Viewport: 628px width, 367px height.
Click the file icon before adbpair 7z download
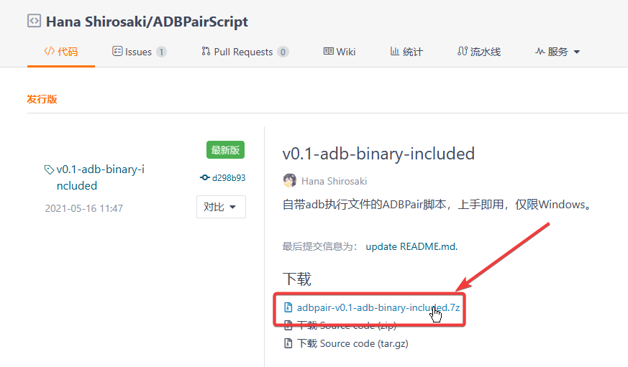pyautogui.click(x=288, y=307)
